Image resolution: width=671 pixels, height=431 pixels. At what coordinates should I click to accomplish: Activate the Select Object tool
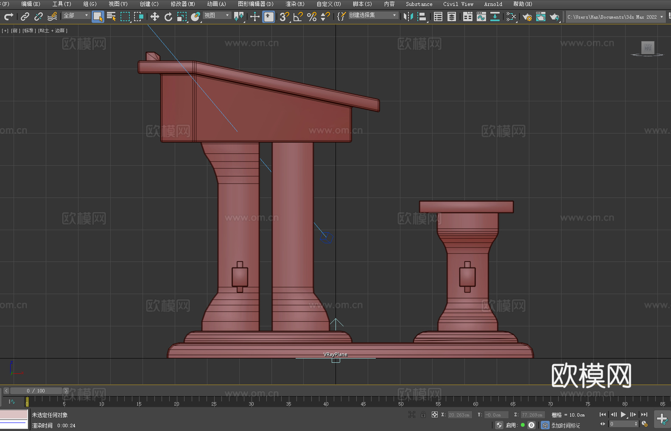[98, 17]
